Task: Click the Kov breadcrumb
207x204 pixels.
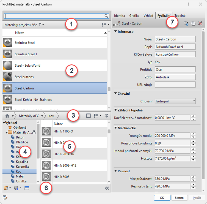Action: tap(51, 116)
